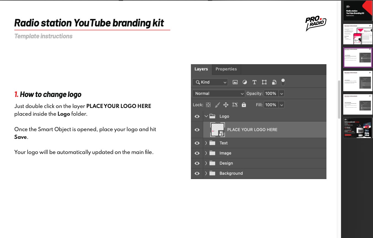Toggle the layer filtering on/off switch
Screen dimensions: 373x238
tap(283, 82)
